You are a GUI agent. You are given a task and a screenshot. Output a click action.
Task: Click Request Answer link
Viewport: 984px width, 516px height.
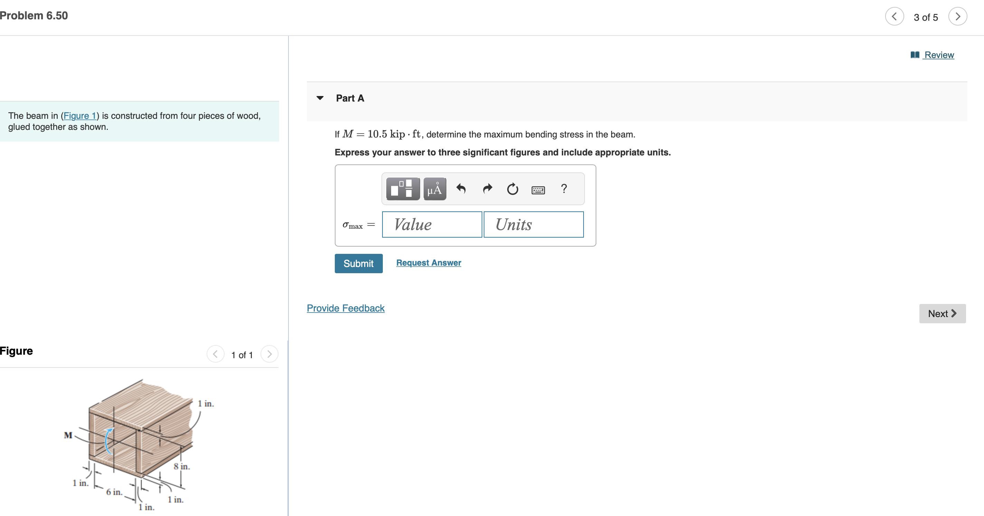click(428, 263)
